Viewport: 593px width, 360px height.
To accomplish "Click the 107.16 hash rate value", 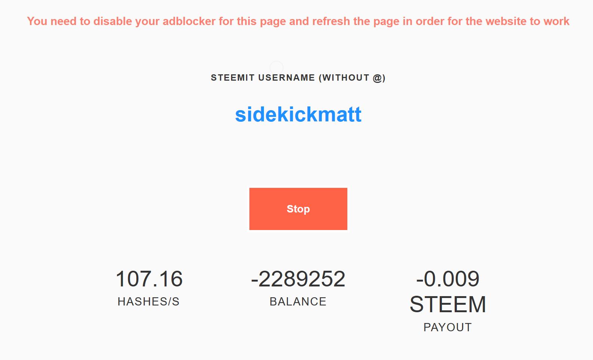I will 149,279.
